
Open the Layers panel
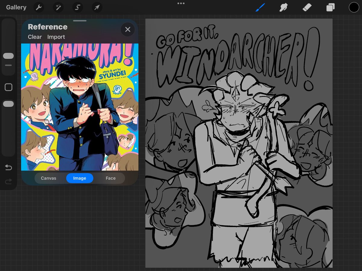[x=331, y=7]
